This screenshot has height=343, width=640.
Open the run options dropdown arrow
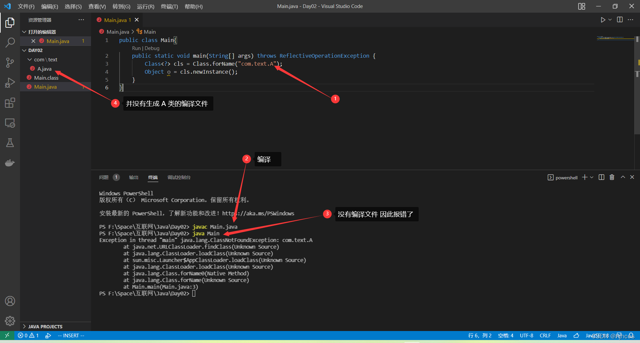tap(610, 20)
